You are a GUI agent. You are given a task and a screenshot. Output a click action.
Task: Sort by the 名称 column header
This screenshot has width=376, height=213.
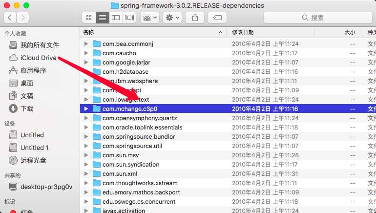coord(153,32)
